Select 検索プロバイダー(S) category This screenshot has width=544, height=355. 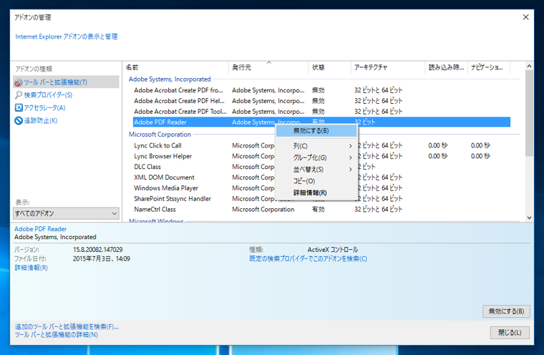(x=48, y=94)
